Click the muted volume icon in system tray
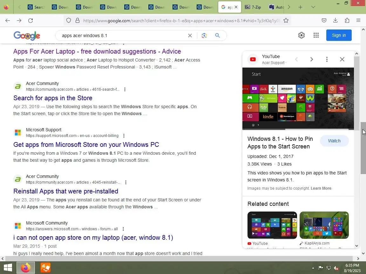The image size is (366, 274). 336,268
